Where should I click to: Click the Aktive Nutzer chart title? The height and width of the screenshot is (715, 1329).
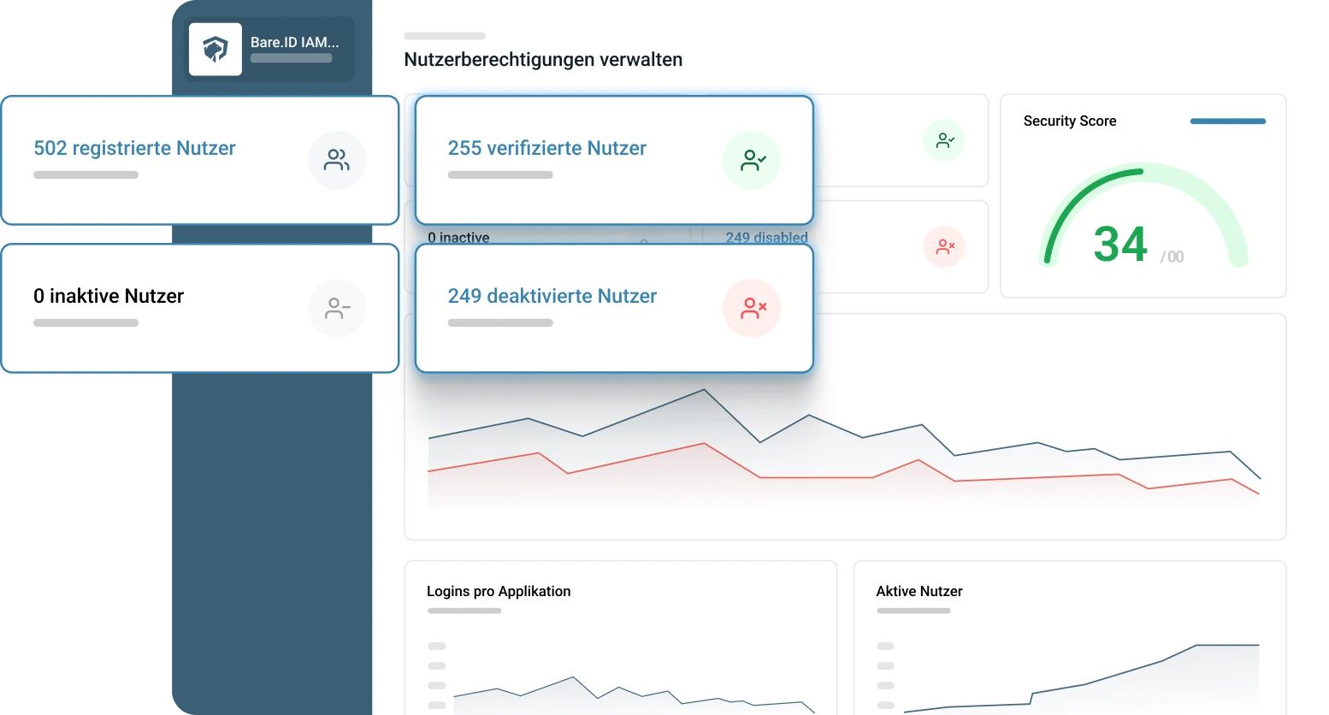(x=919, y=591)
